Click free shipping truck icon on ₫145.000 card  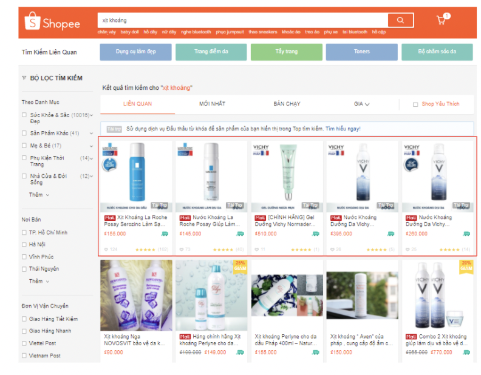pyautogui.click(x=240, y=234)
